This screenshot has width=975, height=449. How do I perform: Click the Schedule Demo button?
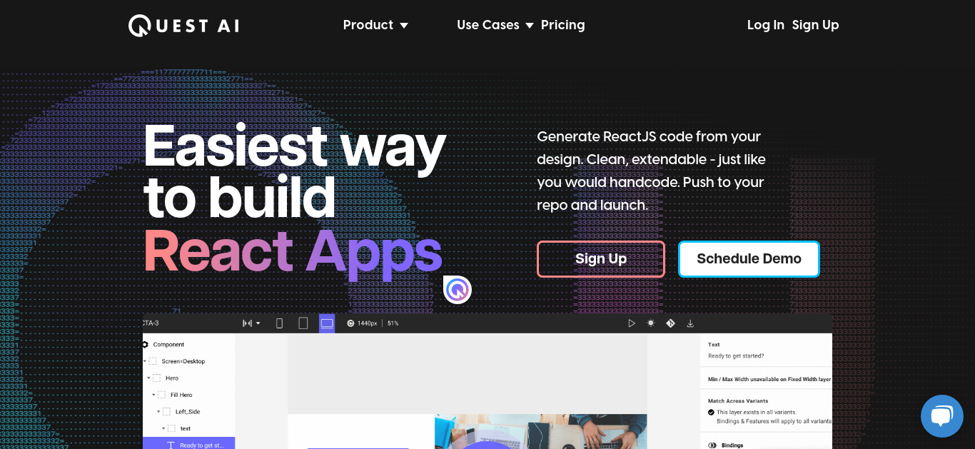pyautogui.click(x=749, y=259)
